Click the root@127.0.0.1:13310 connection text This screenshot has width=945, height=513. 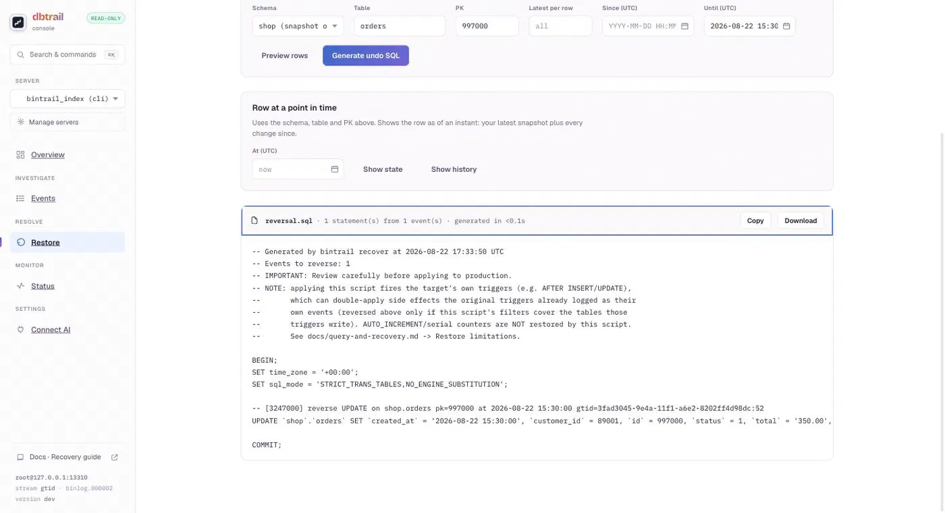[51, 477]
